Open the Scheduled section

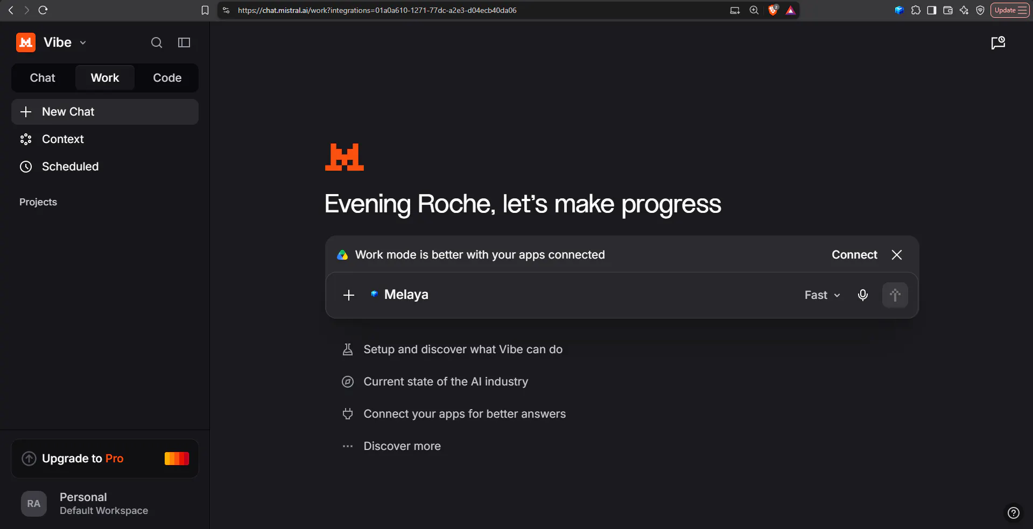[x=105, y=167]
